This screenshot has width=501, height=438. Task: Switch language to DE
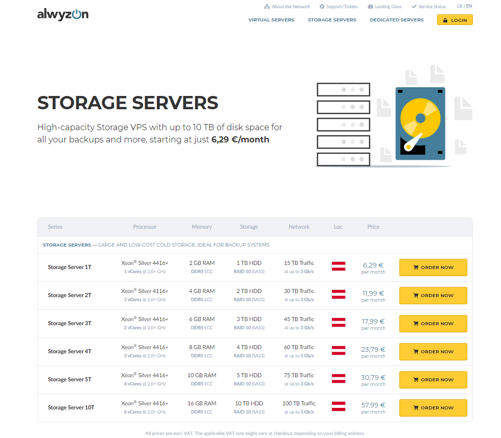pos(460,6)
